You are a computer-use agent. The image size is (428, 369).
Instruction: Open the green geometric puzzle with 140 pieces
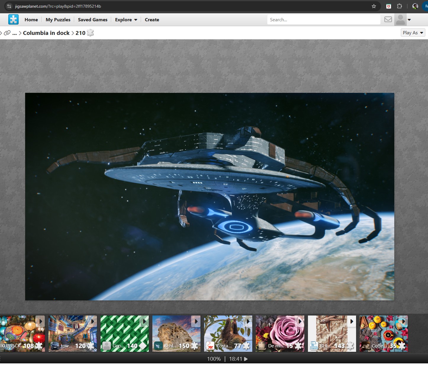125,334
